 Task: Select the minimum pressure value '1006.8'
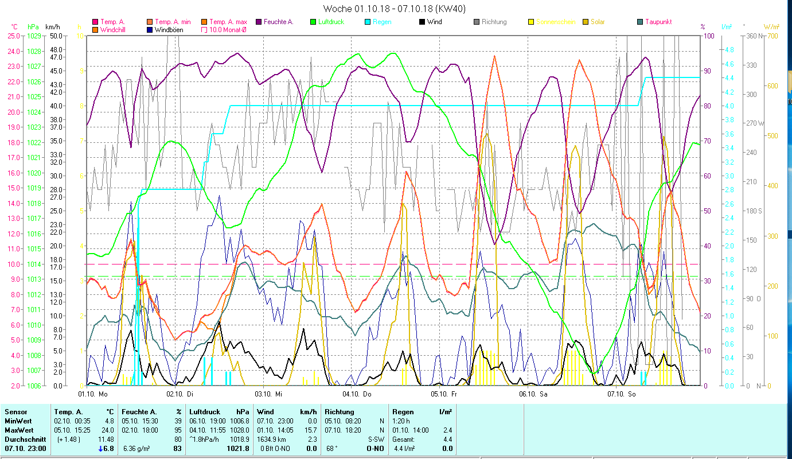[239, 421]
